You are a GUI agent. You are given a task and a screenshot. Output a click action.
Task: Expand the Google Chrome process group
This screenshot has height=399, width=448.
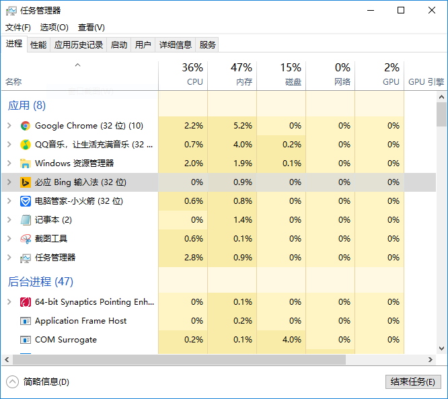[x=9, y=126]
